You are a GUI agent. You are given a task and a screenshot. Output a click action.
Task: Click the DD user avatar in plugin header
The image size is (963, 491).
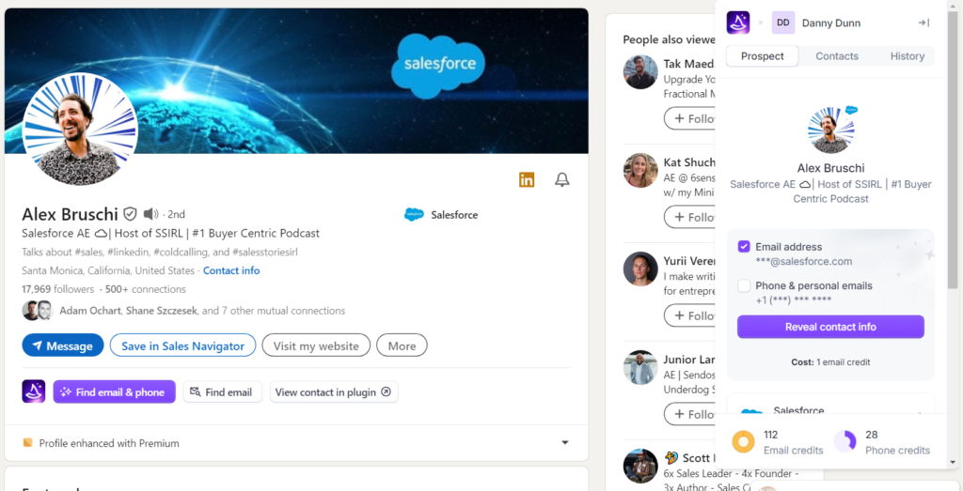(783, 23)
